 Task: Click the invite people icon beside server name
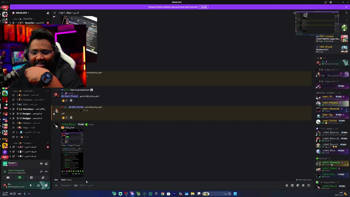point(48,13)
